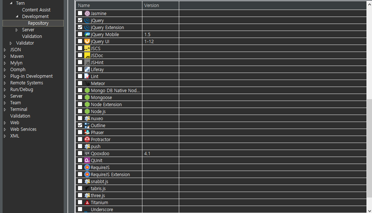Click the three.js module icon
The height and width of the screenshot is (213, 372).
[x=87, y=195]
